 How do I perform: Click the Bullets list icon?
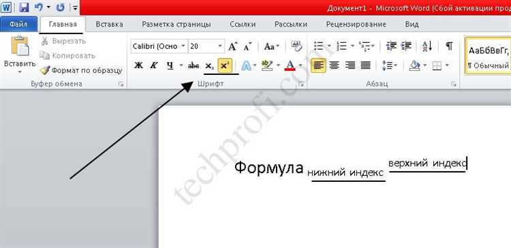(318, 46)
